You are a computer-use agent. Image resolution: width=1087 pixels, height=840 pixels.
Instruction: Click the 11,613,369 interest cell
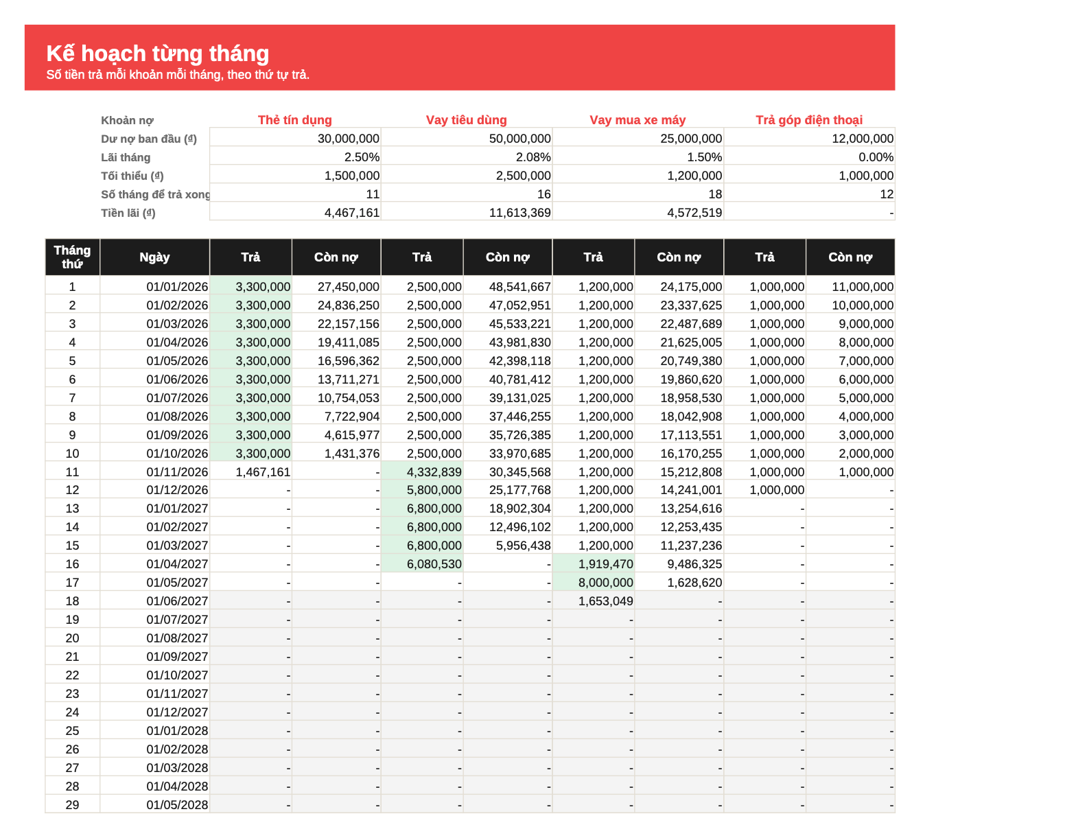(467, 213)
